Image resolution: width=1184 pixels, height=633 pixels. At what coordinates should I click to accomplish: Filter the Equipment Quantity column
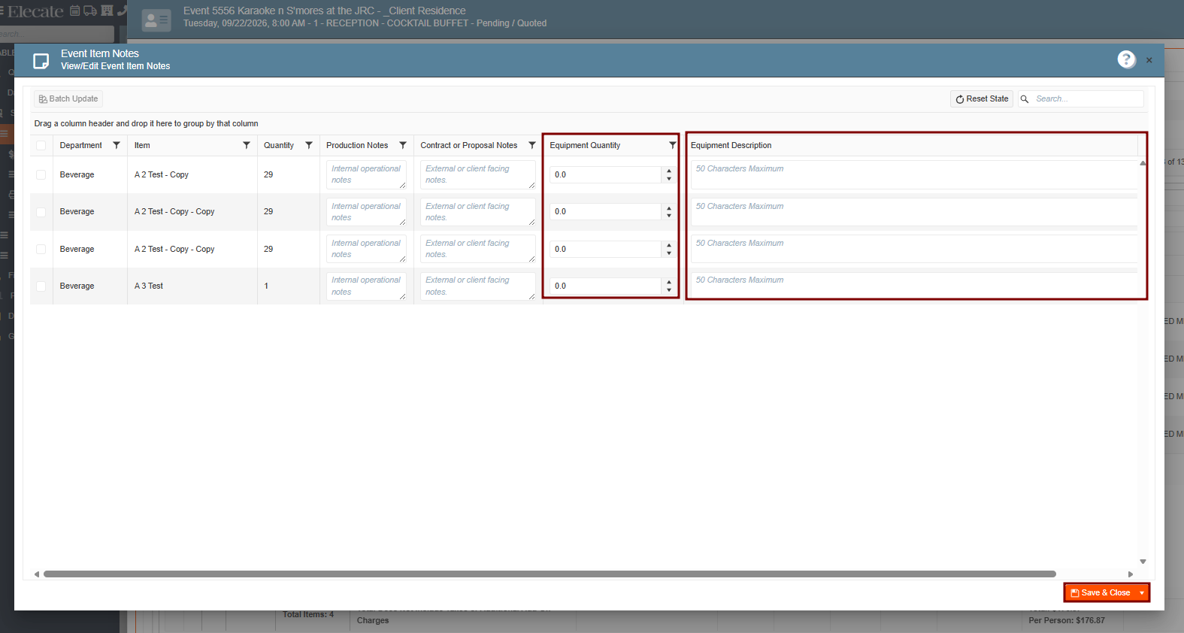[673, 145]
